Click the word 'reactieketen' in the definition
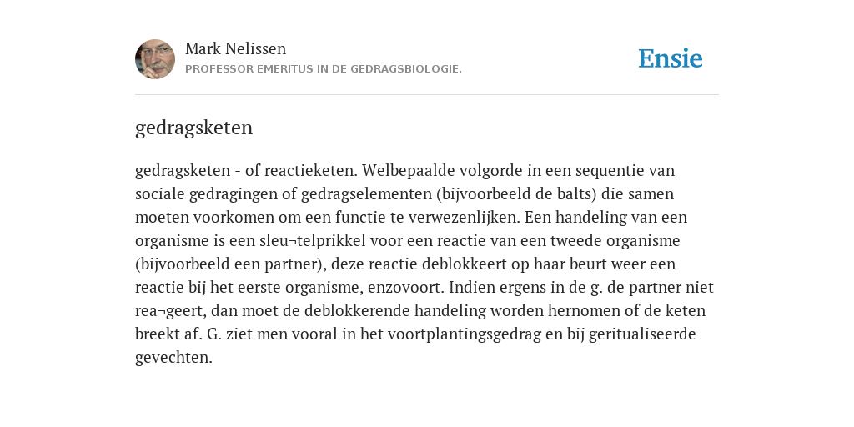This screenshot has height=427, width=854. 310,170
